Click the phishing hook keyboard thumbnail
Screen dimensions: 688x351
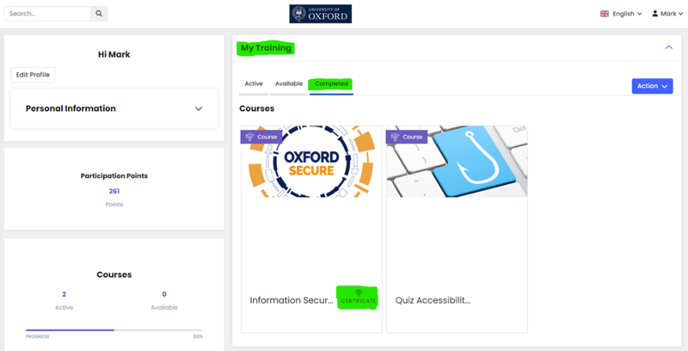click(457, 162)
